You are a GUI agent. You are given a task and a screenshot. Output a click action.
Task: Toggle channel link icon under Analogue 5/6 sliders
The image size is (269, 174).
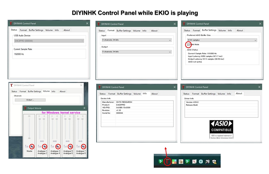point(68,141)
